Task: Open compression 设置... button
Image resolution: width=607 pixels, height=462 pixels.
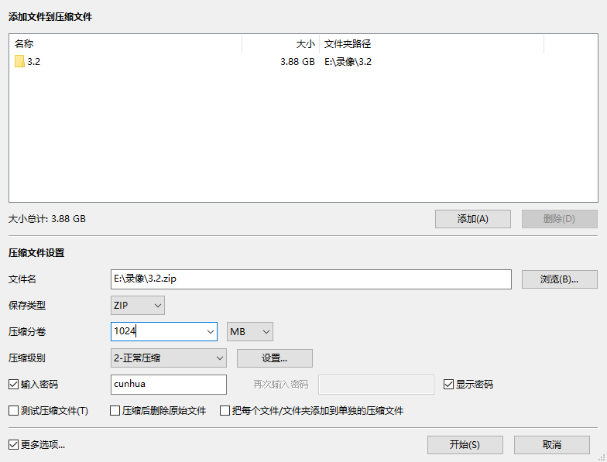Action: (x=274, y=358)
